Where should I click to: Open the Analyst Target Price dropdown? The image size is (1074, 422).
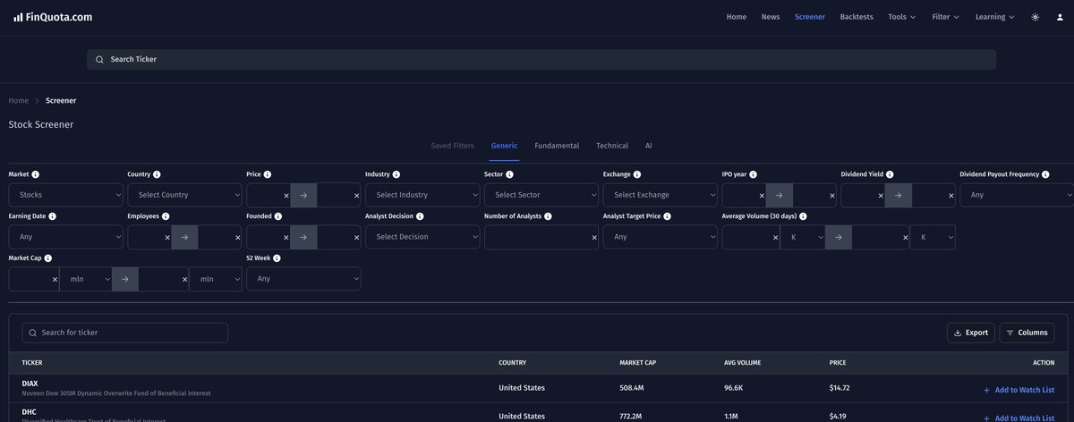661,237
